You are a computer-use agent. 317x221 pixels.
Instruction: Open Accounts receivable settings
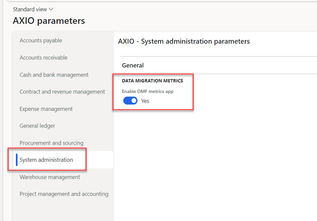coord(43,57)
